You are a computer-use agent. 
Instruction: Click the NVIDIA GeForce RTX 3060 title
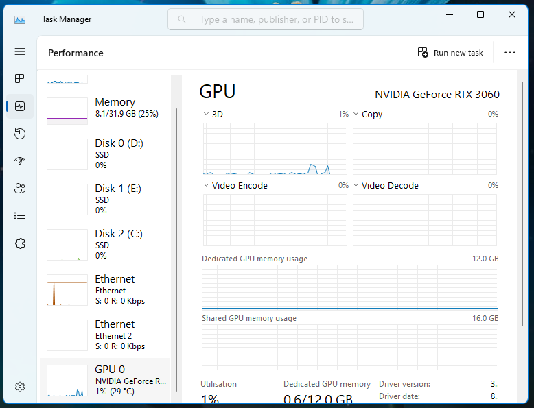[437, 94]
